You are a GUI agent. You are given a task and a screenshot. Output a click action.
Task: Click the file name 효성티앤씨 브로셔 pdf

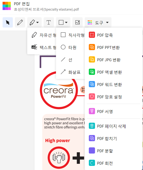coord(46,9)
